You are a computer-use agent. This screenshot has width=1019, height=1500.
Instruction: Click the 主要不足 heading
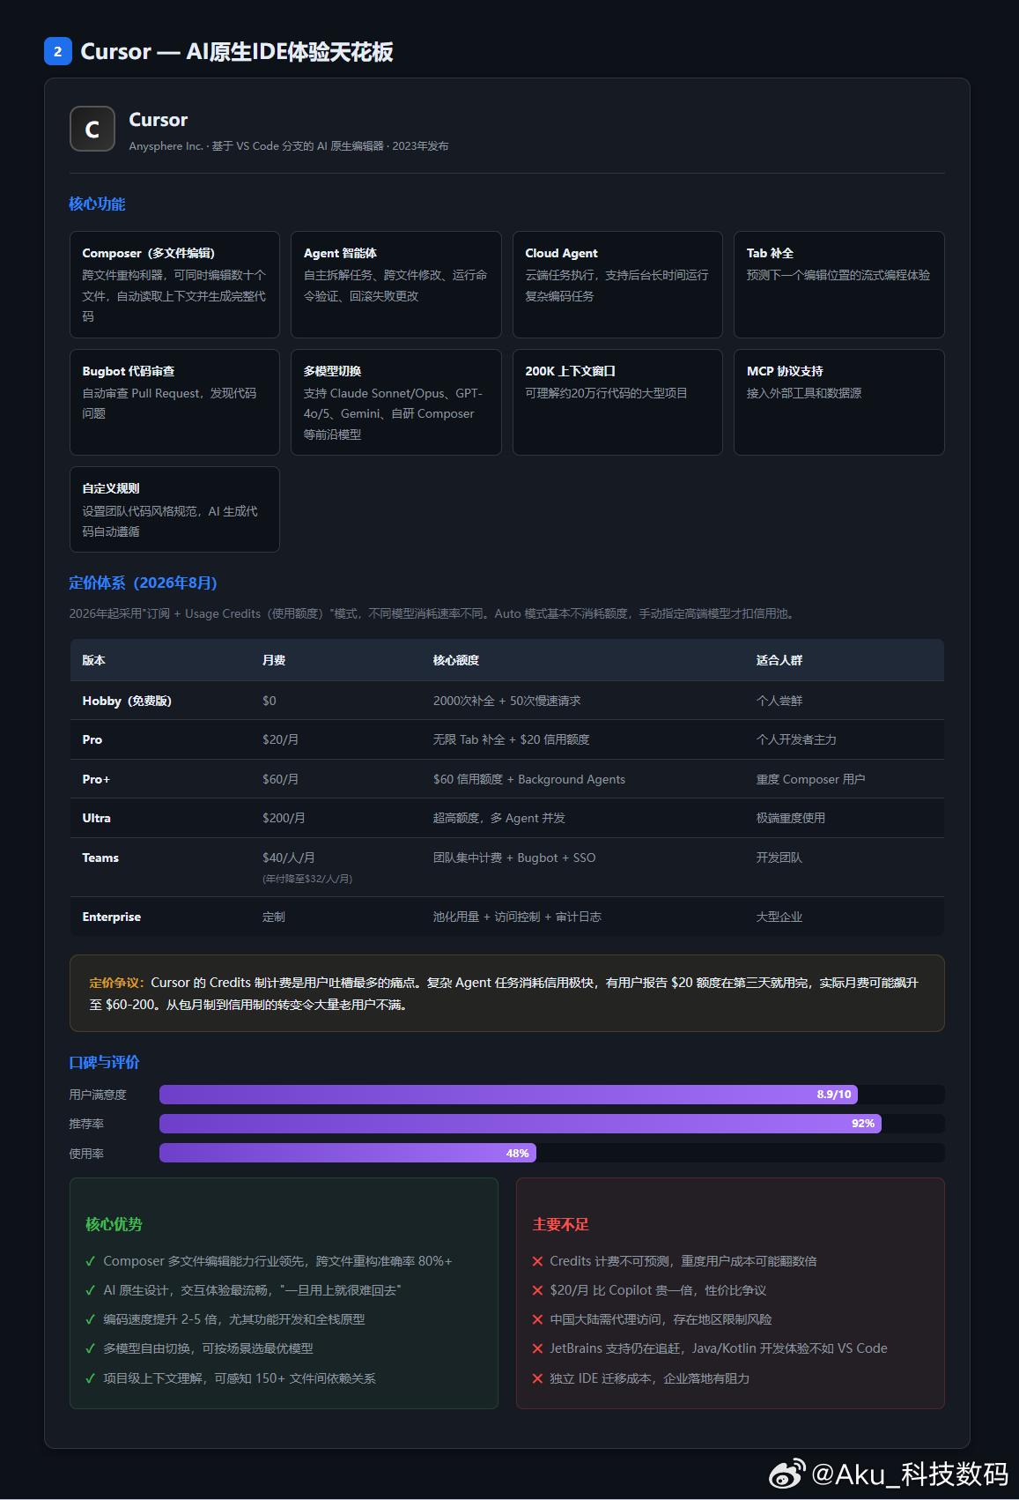click(x=560, y=1224)
